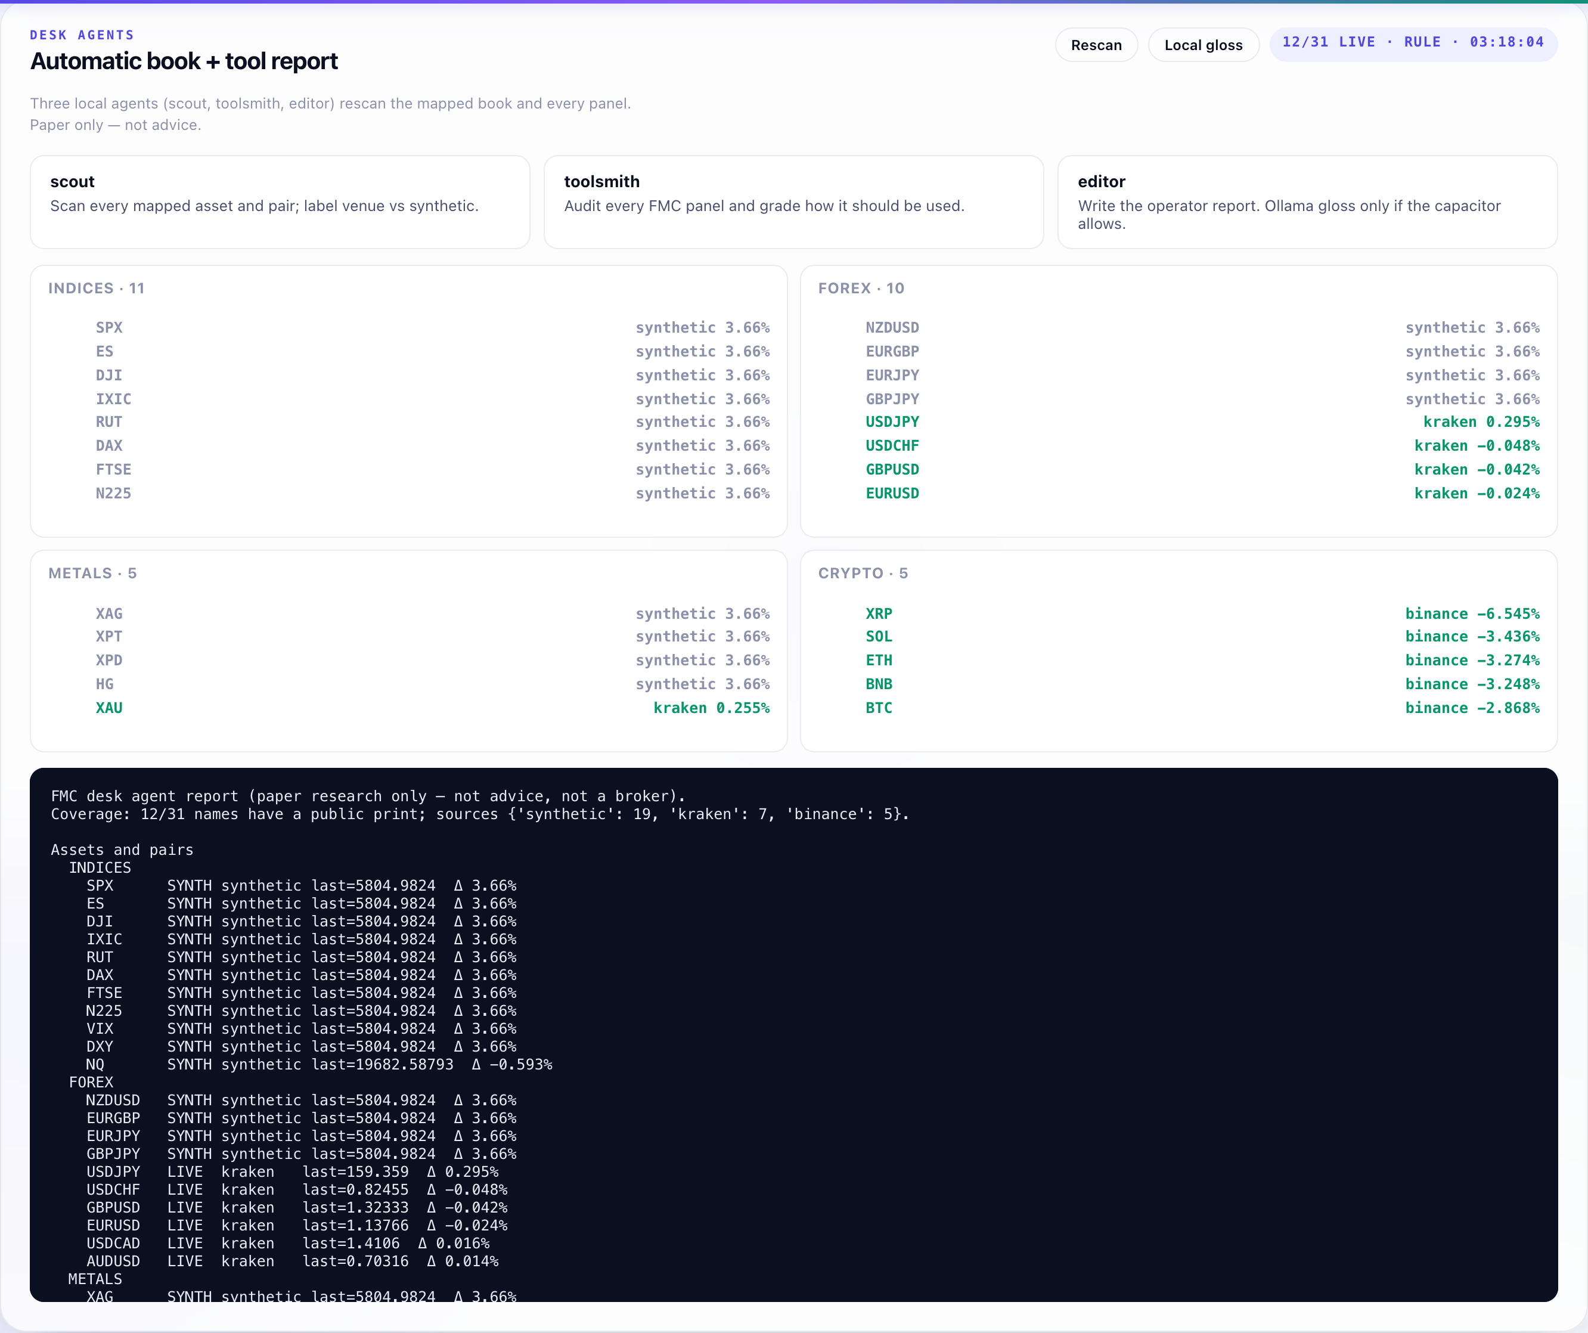The width and height of the screenshot is (1588, 1333).
Task: Click the Coverage line in the report
Action: (479, 814)
